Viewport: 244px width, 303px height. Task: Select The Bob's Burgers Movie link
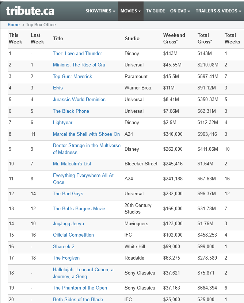(79, 209)
